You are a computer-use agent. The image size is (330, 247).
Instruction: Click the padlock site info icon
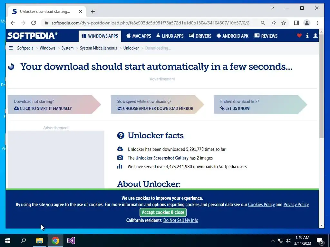46,23
